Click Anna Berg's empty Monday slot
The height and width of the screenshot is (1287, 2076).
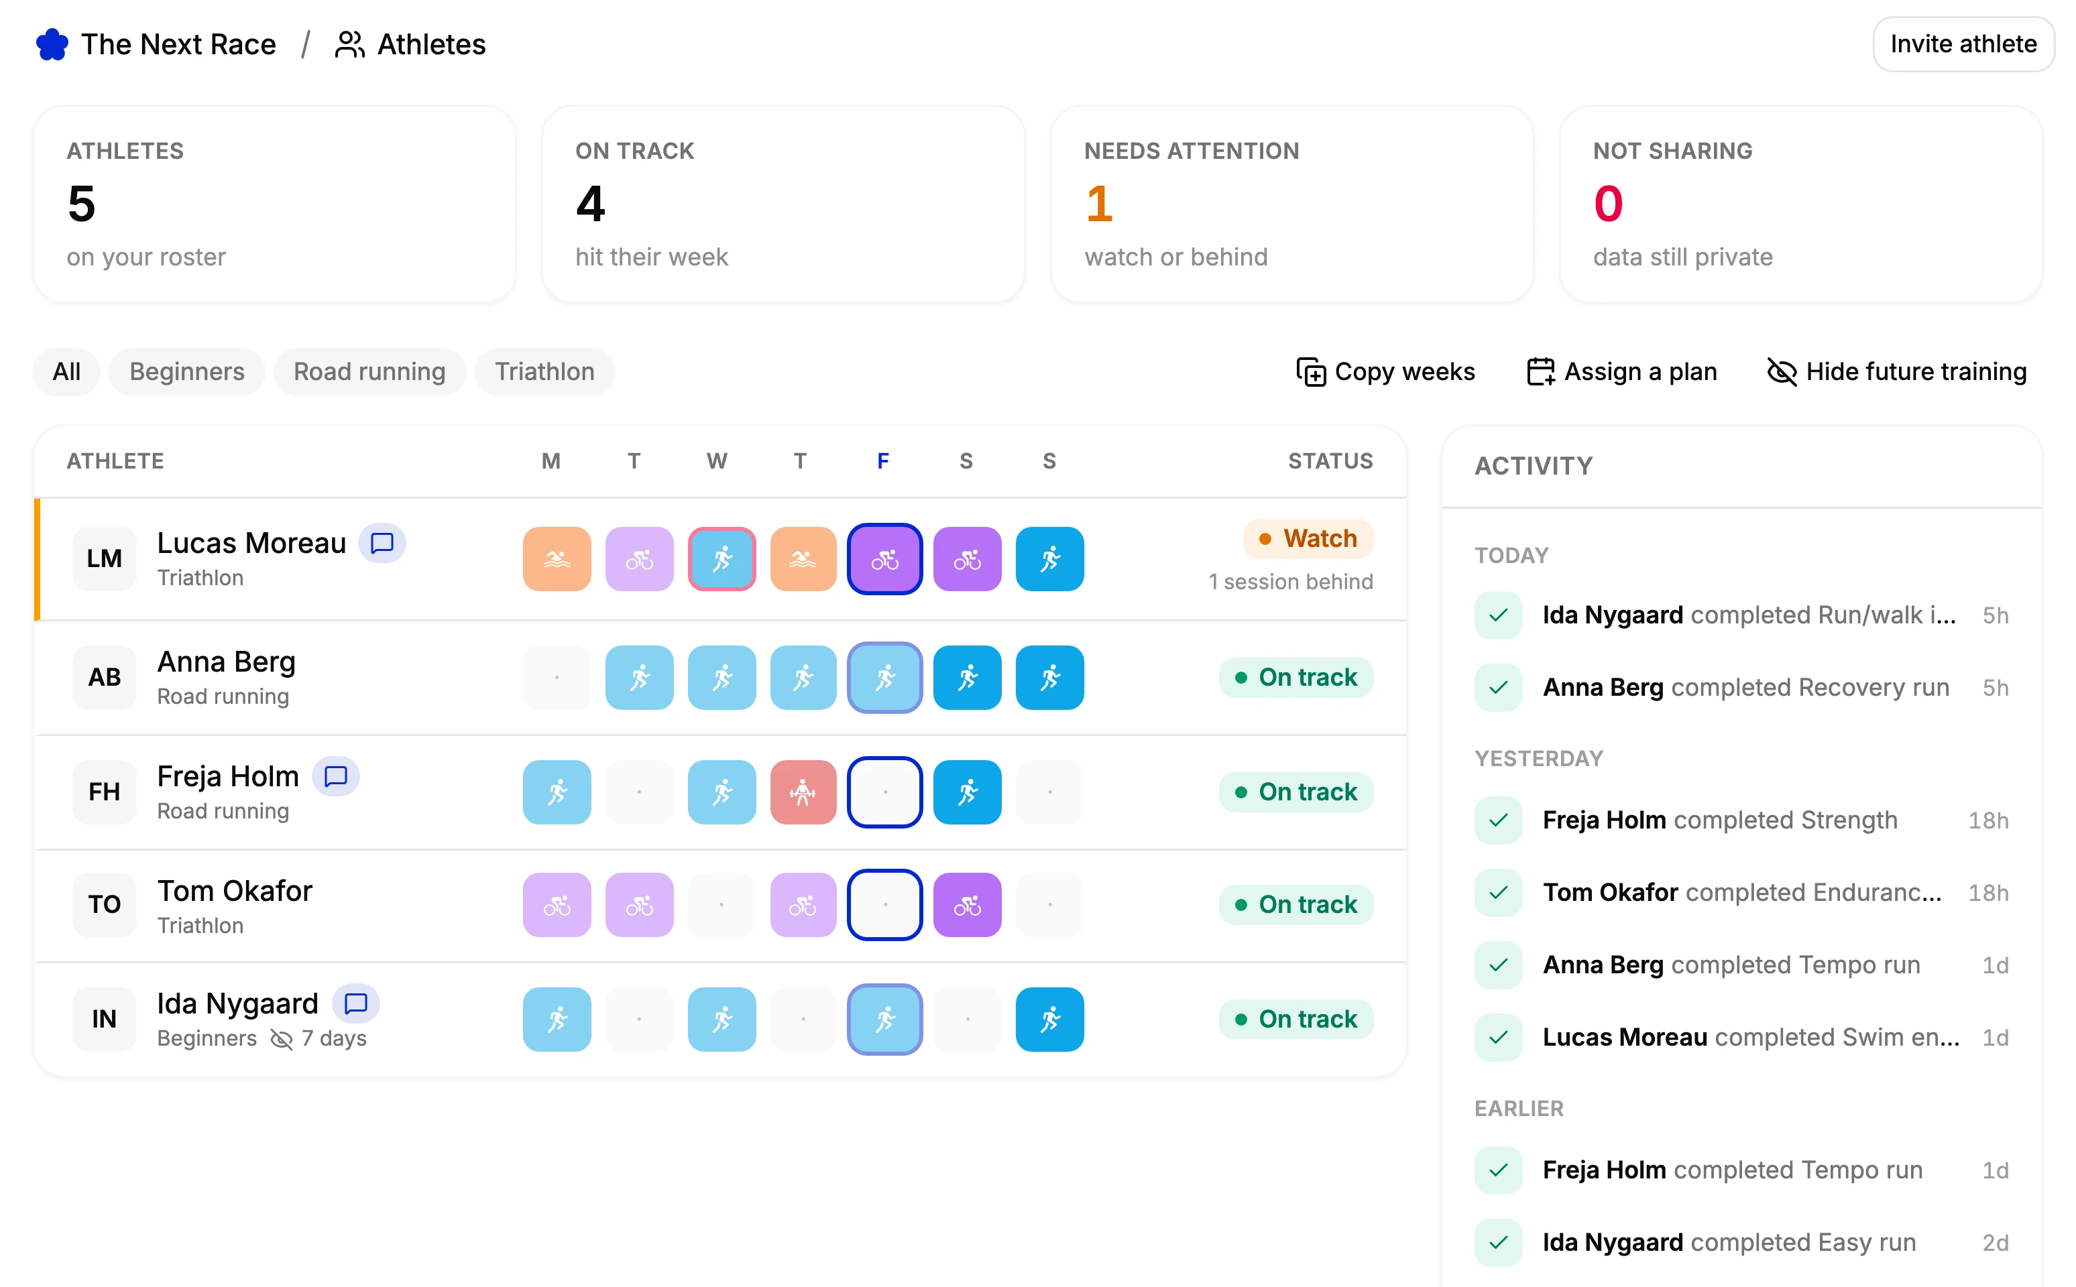[557, 678]
